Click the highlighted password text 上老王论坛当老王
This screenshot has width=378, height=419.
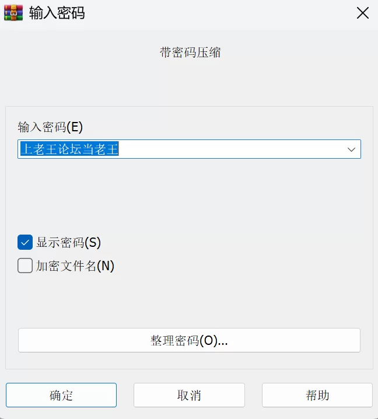(x=69, y=149)
